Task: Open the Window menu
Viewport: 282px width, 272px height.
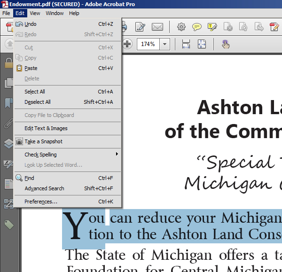Action: pos(55,13)
